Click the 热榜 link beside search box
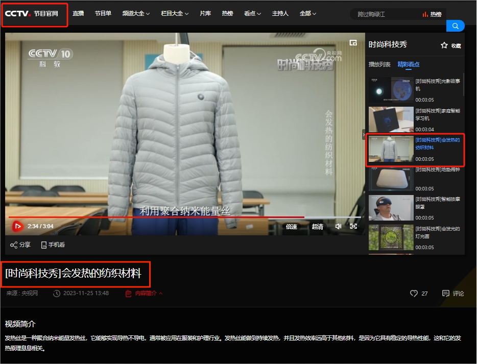This screenshot has width=477, height=364. tap(432, 15)
